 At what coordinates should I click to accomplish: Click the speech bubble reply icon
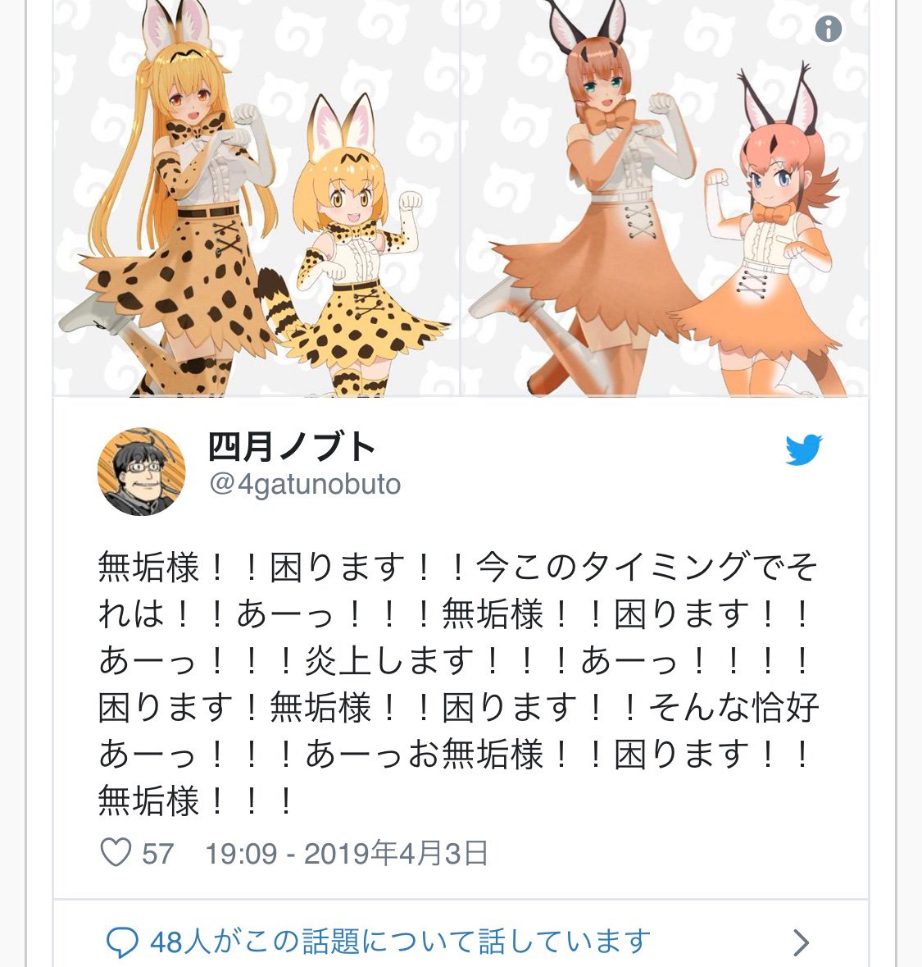tap(122, 942)
